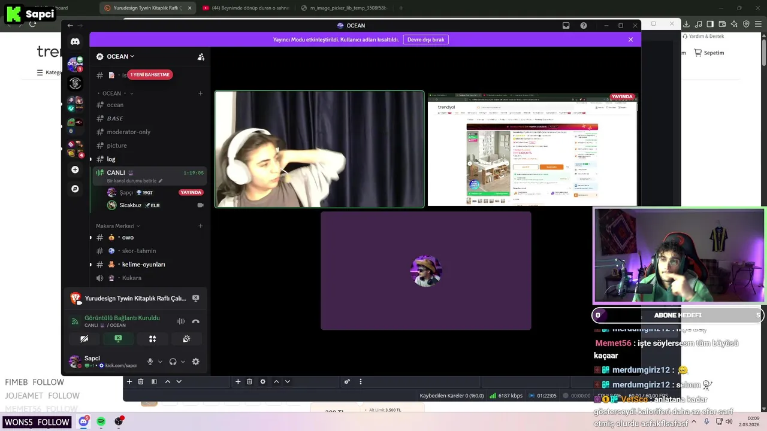
Task: Move OBS scene down arrow
Action: pos(179,381)
